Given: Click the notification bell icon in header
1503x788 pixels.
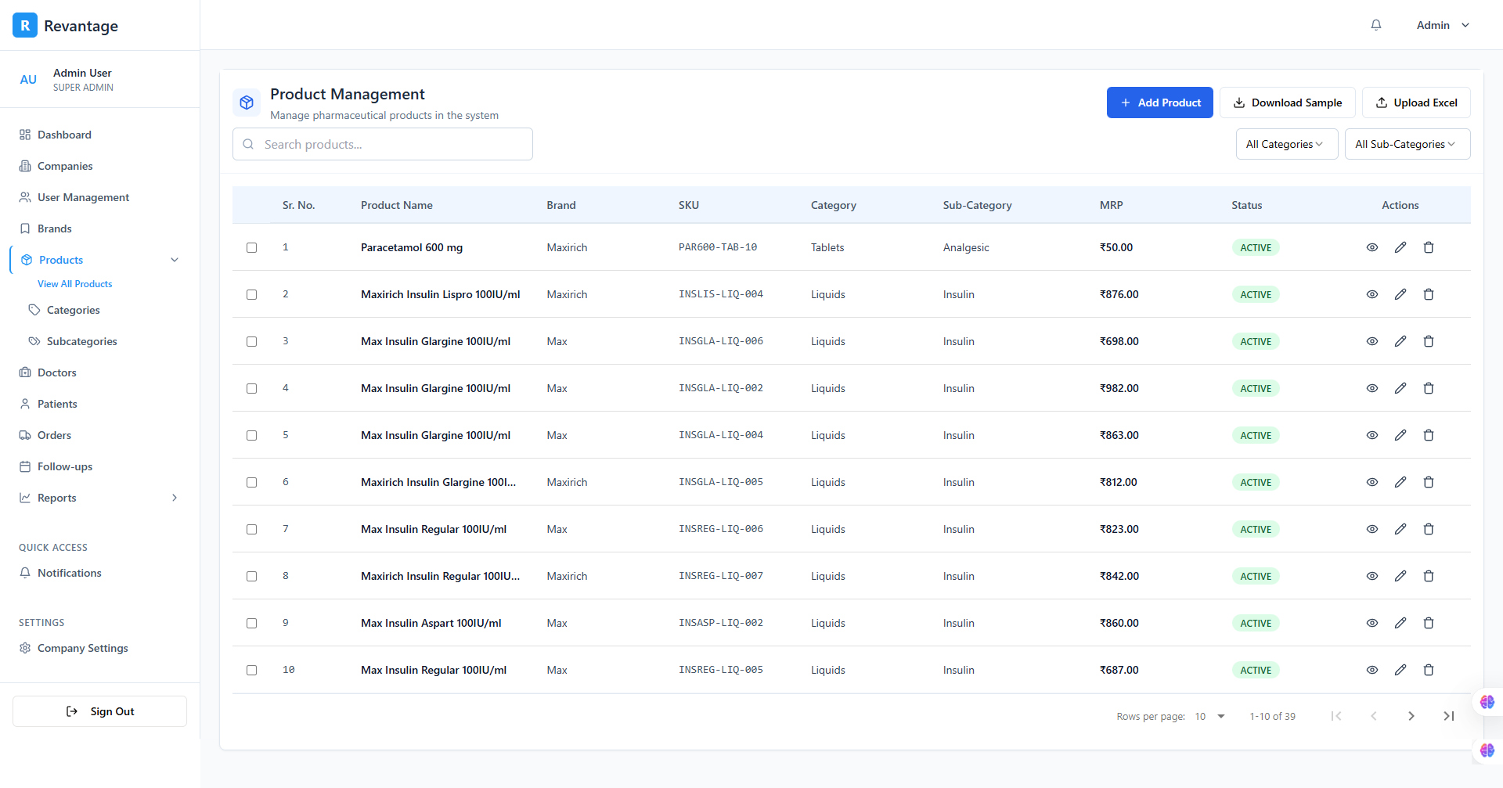Looking at the screenshot, I should point(1376,25).
